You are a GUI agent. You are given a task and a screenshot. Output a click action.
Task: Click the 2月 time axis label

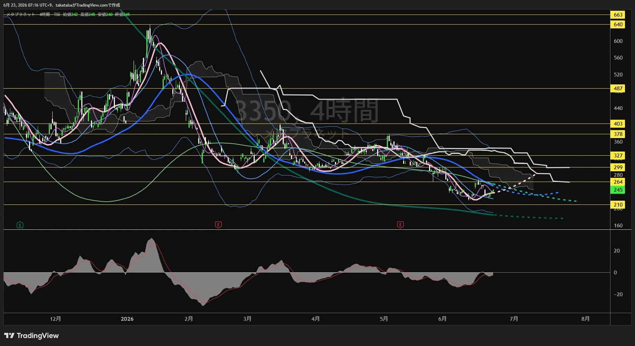(x=189, y=319)
